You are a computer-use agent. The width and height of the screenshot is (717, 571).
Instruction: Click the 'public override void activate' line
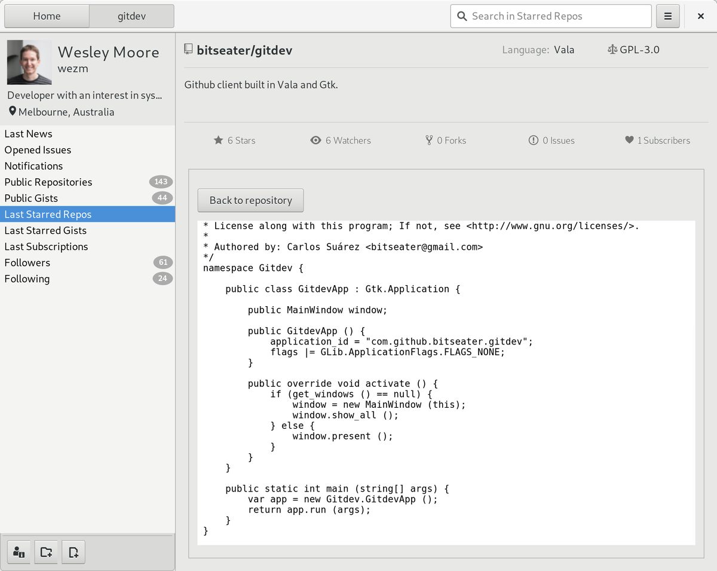pyautogui.click(x=343, y=384)
